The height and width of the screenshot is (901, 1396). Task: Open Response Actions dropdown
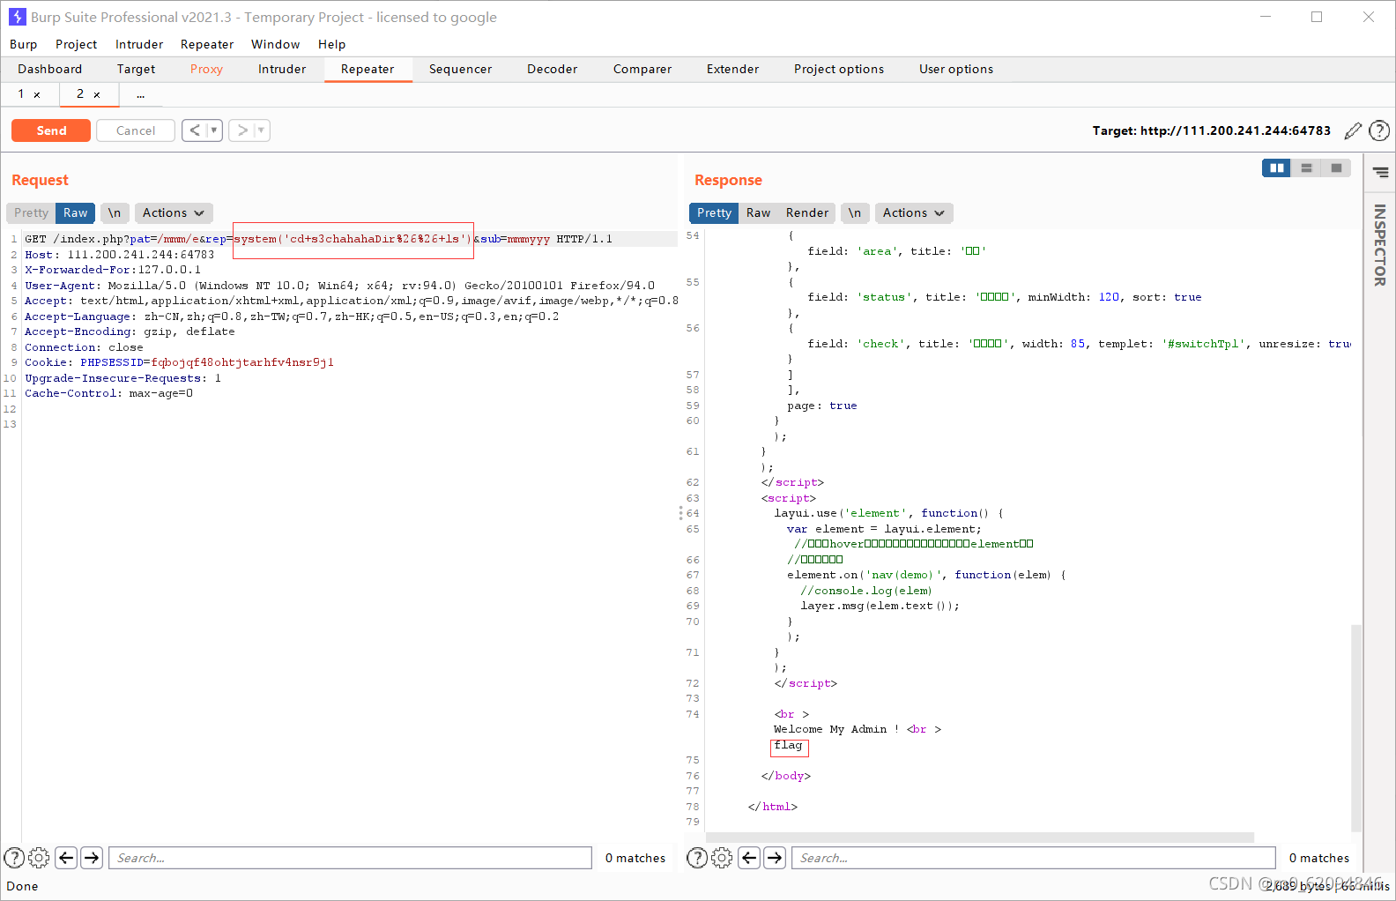pyautogui.click(x=914, y=213)
